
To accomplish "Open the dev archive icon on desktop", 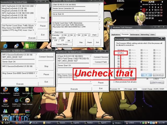I will click(x=27, y=111).
